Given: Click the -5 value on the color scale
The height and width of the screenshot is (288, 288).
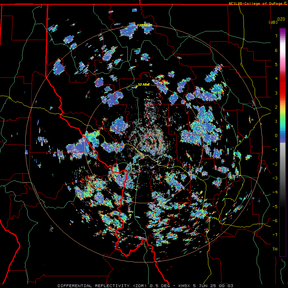Looking at the screenshot, I should pyautogui.click(x=275, y=207).
